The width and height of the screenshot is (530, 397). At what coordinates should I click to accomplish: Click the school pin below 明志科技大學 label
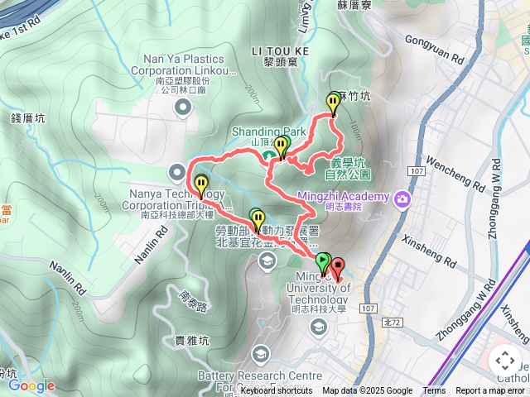click(x=318, y=328)
